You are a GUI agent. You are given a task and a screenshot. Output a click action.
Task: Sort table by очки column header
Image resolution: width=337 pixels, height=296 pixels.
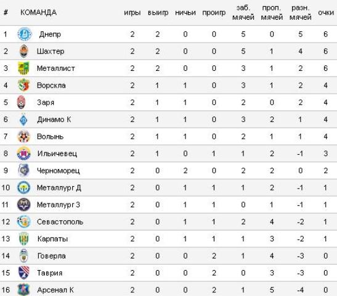point(326,12)
